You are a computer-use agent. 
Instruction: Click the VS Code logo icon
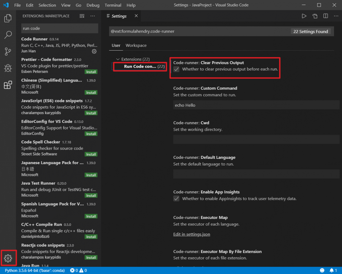(x=6, y=5)
